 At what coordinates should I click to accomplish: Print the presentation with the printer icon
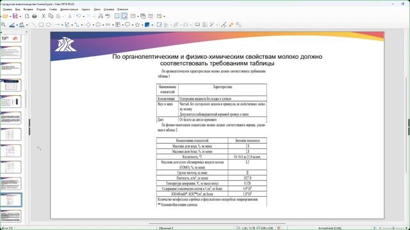[34, 16]
